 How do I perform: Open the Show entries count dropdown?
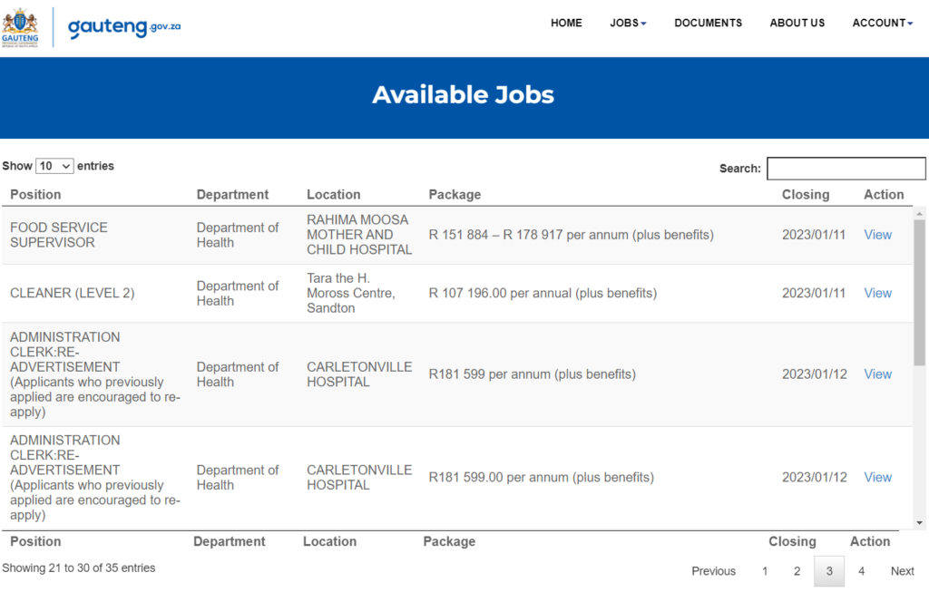click(x=54, y=167)
